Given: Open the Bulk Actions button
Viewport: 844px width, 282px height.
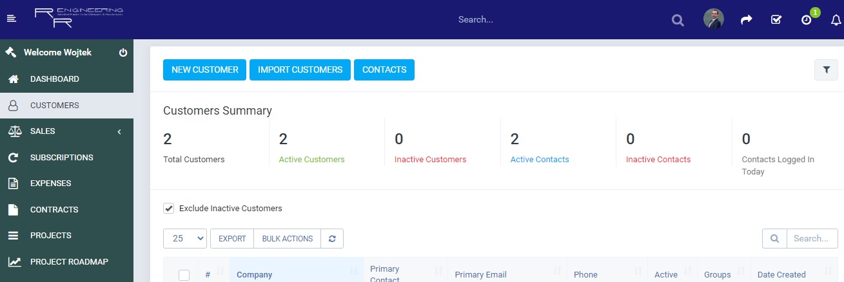Looking at the screenshot, I should click(287, 238).
